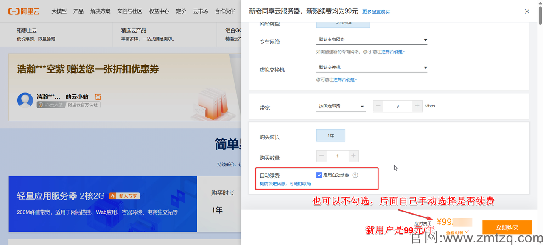Open the 文档与社区 menu item
Viewport: 543px width, 245px height.
tap(130, 11)
